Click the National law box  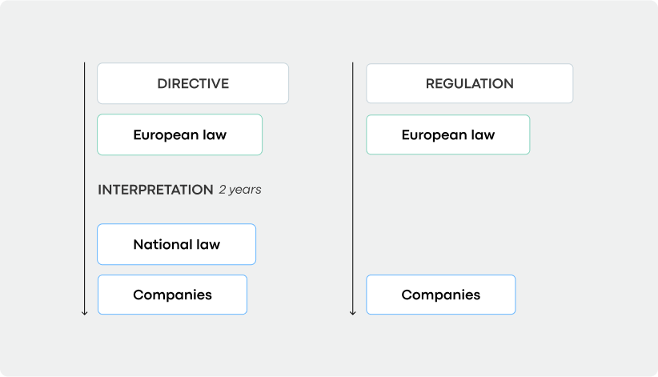pos(177,244)
